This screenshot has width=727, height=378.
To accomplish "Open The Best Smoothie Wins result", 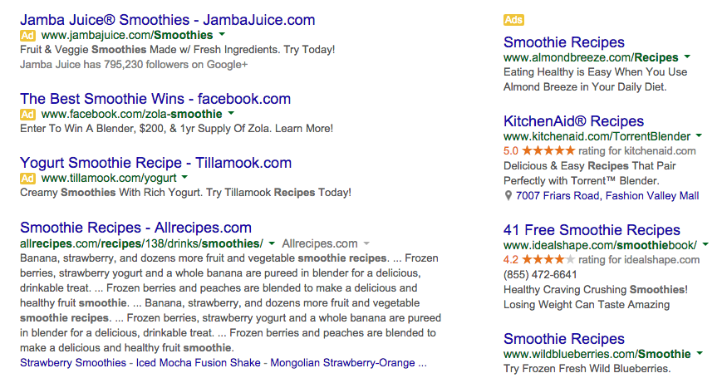I will (x=155, y=99).
